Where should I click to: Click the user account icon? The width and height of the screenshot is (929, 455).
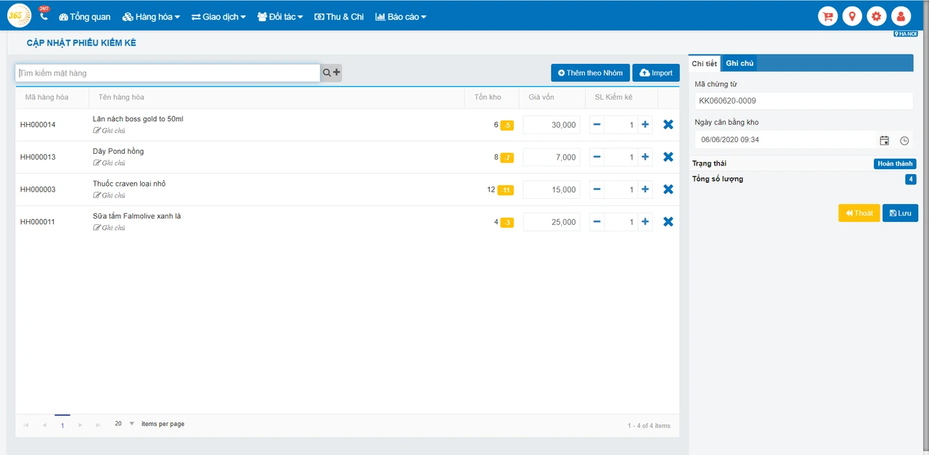click(x=901, y=16)
